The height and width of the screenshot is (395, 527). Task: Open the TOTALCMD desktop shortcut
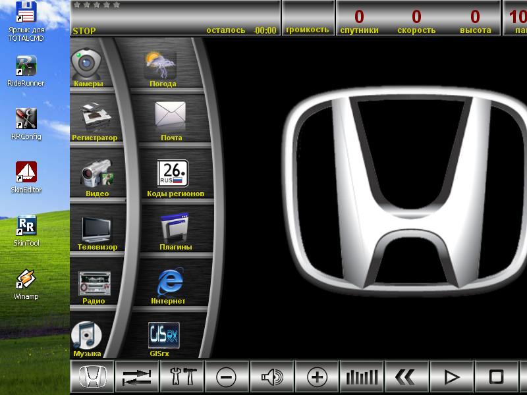point(26,22)
